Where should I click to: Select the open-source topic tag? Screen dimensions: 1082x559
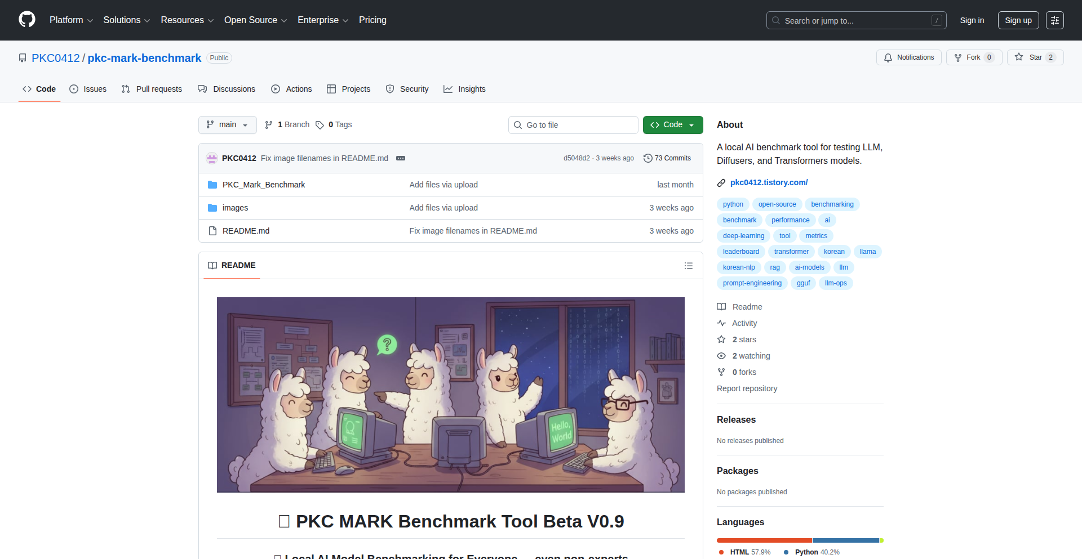pos(777,204)
